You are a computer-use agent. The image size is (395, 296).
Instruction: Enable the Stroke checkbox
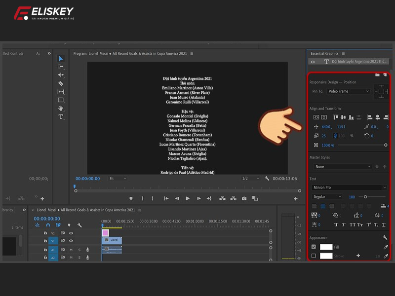(x=314, y=256)
